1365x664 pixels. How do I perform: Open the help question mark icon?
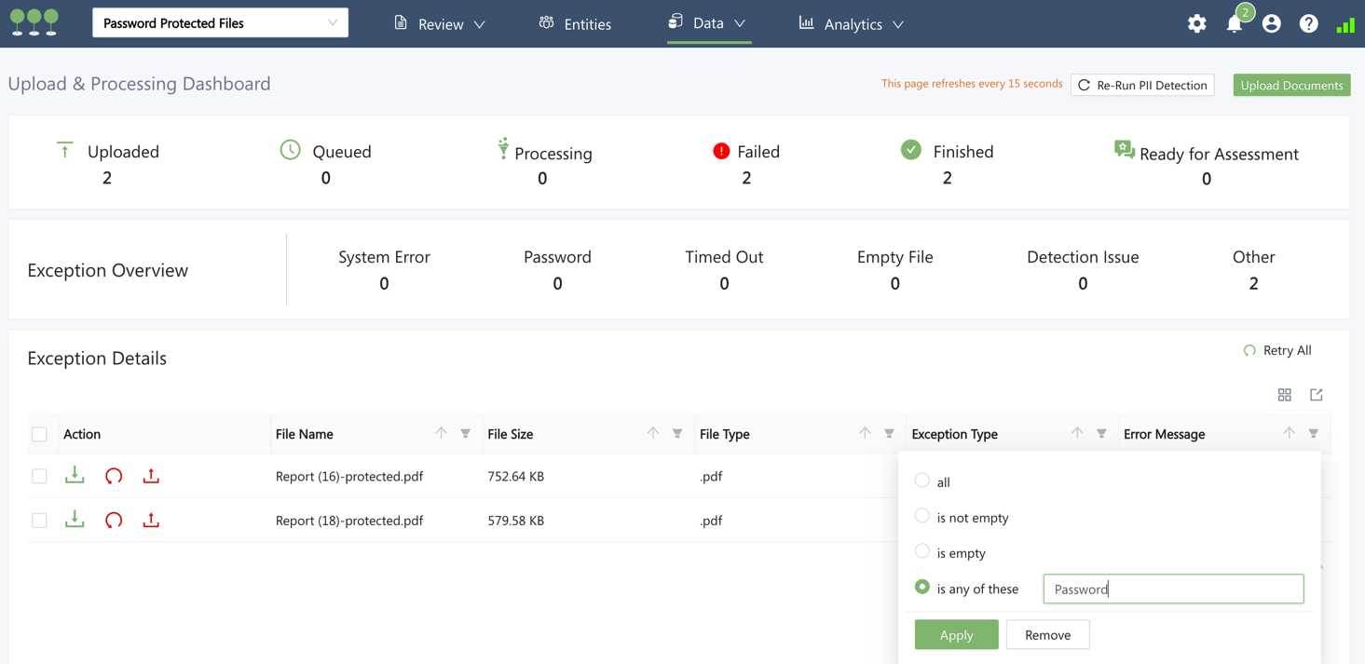click(x=1308, y=24)
